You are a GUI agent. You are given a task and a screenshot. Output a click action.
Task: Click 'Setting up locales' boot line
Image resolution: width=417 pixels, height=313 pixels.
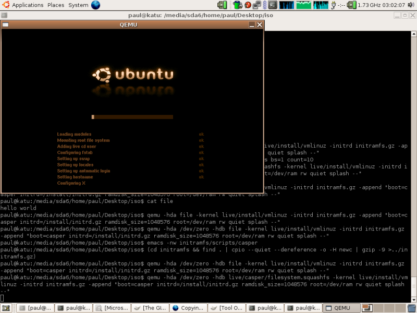(x=75, y=165)
